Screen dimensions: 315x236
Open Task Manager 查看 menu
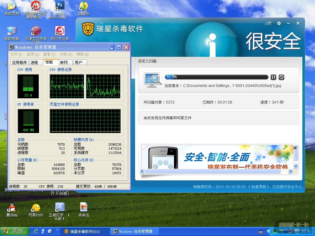[50, 54]
